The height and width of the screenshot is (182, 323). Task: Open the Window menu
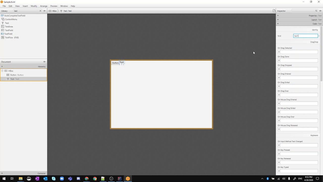coord(64,6)
